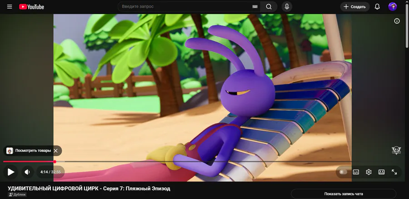This screenshot has height=199, width=409.
Task: Play the video
Action: (11, 172)
